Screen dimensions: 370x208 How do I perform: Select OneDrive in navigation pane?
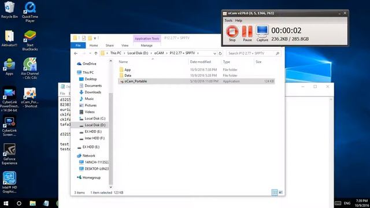[x=87, y=64]
